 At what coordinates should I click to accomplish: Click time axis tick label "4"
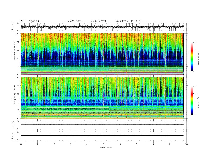(87, 144)
